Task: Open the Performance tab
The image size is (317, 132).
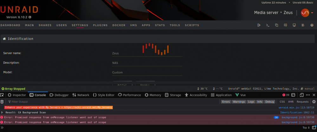Action: coord(129,95)
